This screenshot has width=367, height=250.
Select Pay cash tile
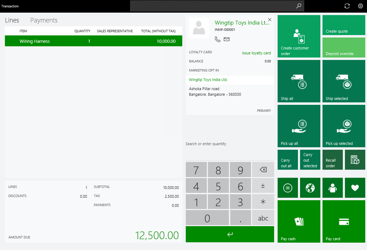click(x=299, y=222)
